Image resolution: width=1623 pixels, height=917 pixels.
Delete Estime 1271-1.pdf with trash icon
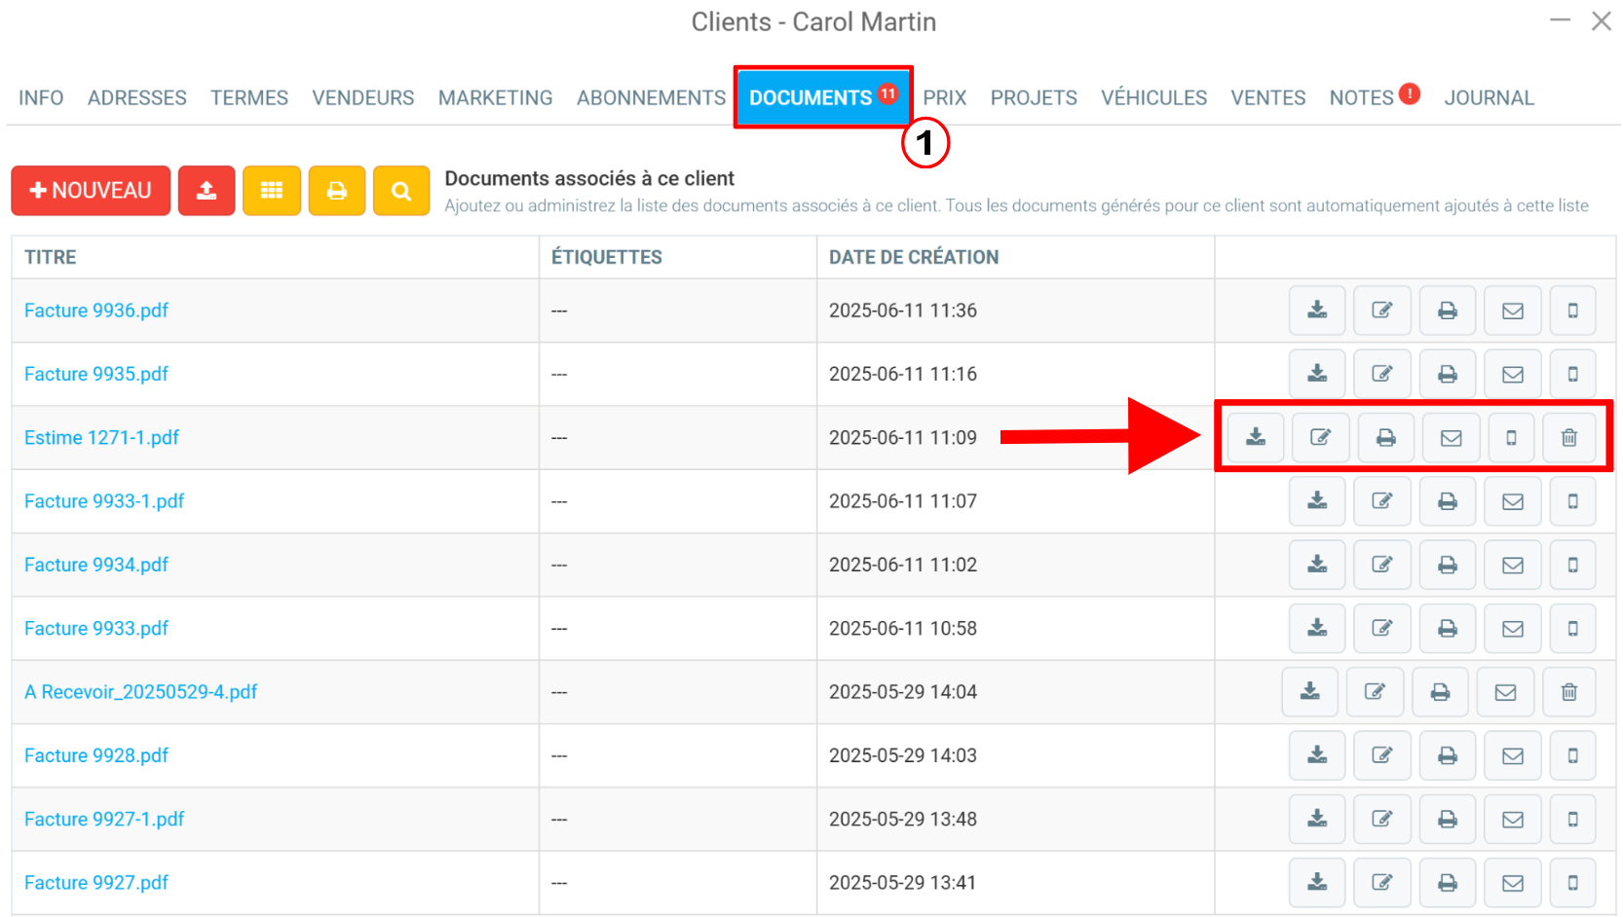click(1569, 437)
